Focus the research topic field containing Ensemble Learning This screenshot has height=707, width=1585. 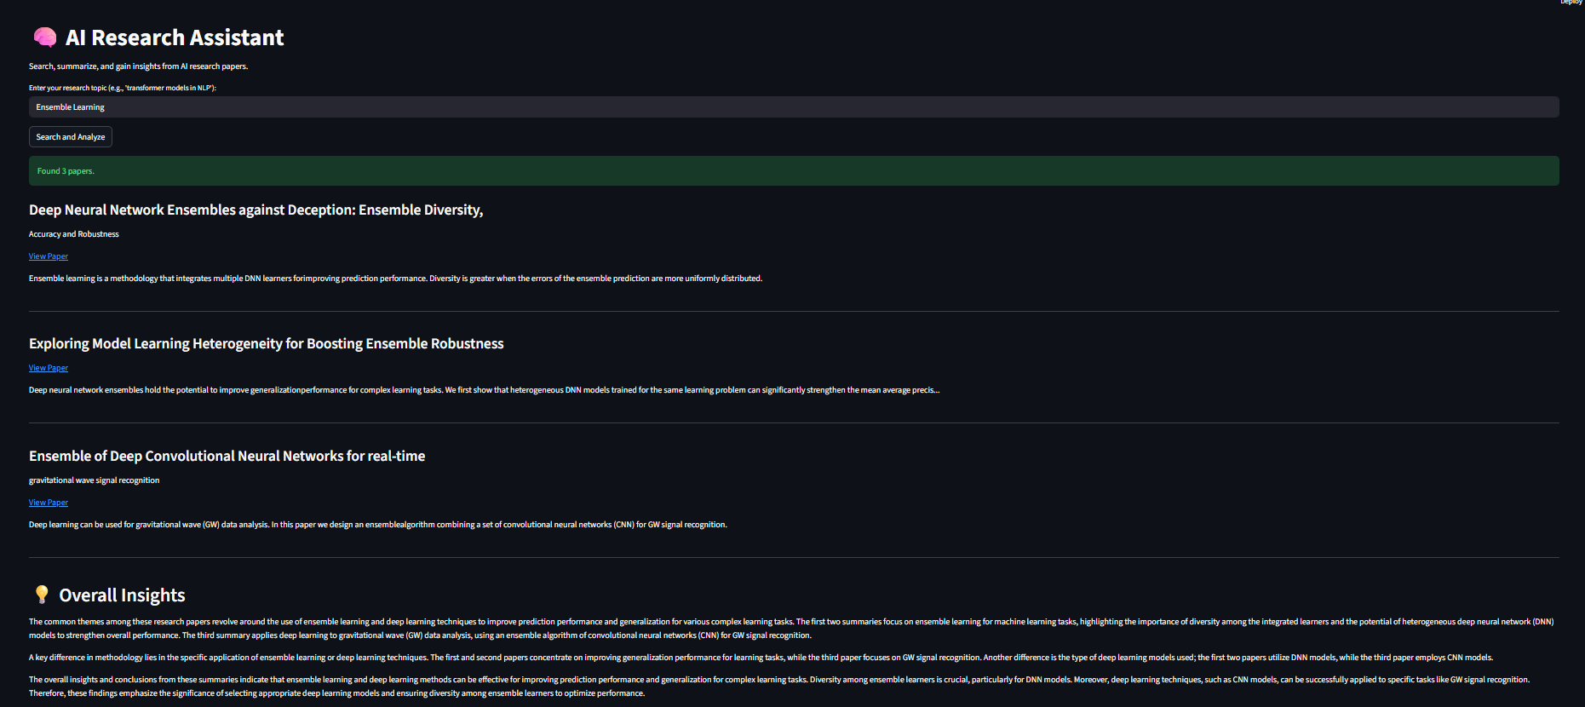point(792,107)
